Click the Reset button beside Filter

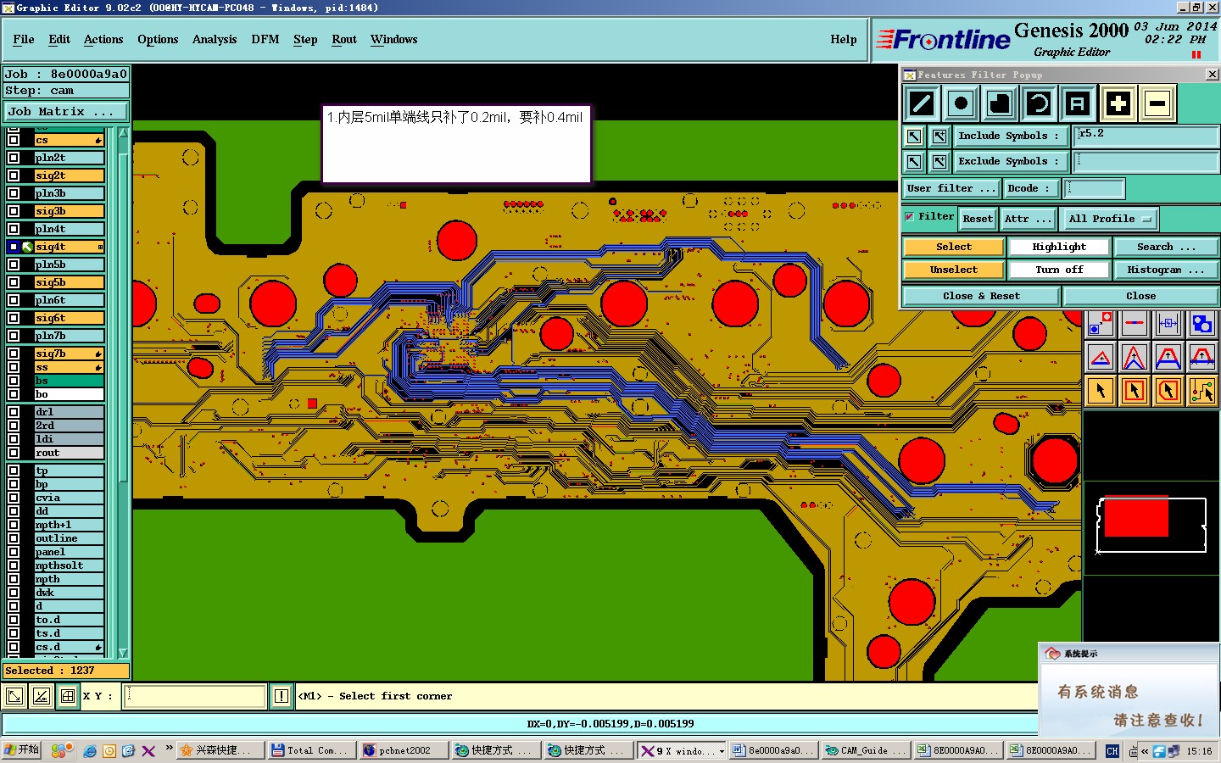978,219
